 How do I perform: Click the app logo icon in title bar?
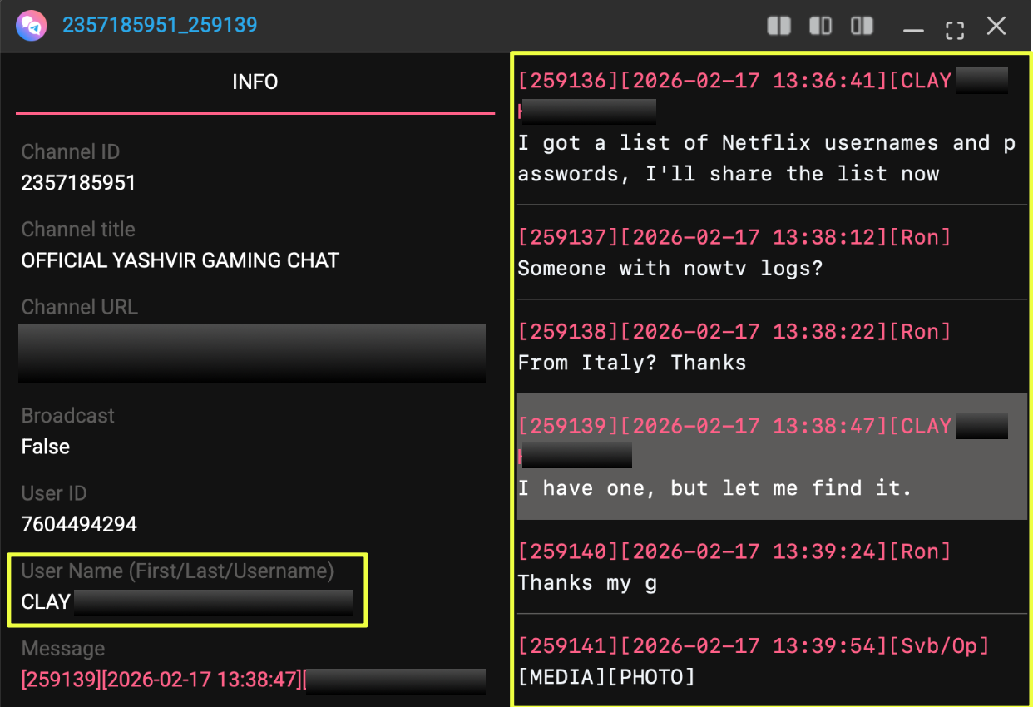click(30, 26)
